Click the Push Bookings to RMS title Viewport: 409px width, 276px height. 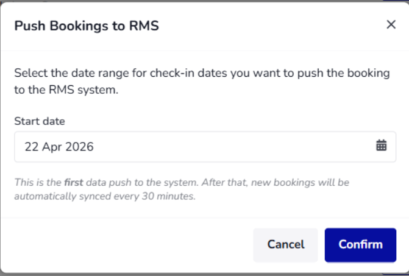(87, 26)
